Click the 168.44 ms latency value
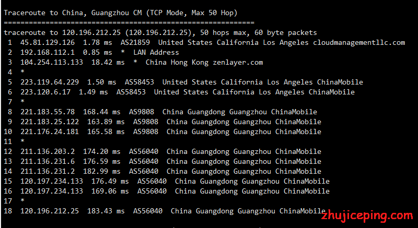The width and height of the screenshot is (418, 228). [101, 112]
